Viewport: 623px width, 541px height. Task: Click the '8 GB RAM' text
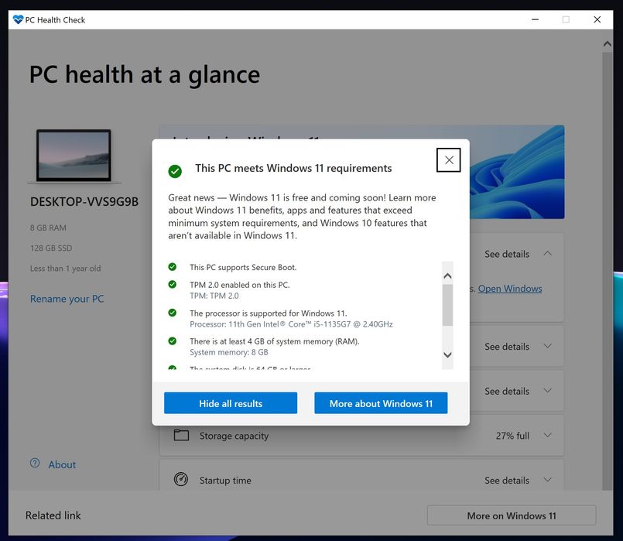click(x=48, y=228)
